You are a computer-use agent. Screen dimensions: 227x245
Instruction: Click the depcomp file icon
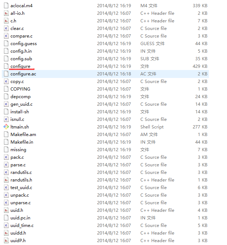pyautogui.click(x=6, y=97)
